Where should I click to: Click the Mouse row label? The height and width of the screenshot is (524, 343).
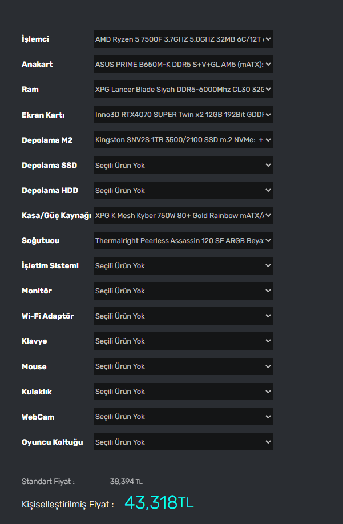tap(34, 366)
